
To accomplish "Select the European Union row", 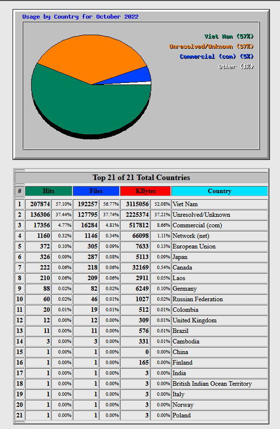I will [141, 246].
